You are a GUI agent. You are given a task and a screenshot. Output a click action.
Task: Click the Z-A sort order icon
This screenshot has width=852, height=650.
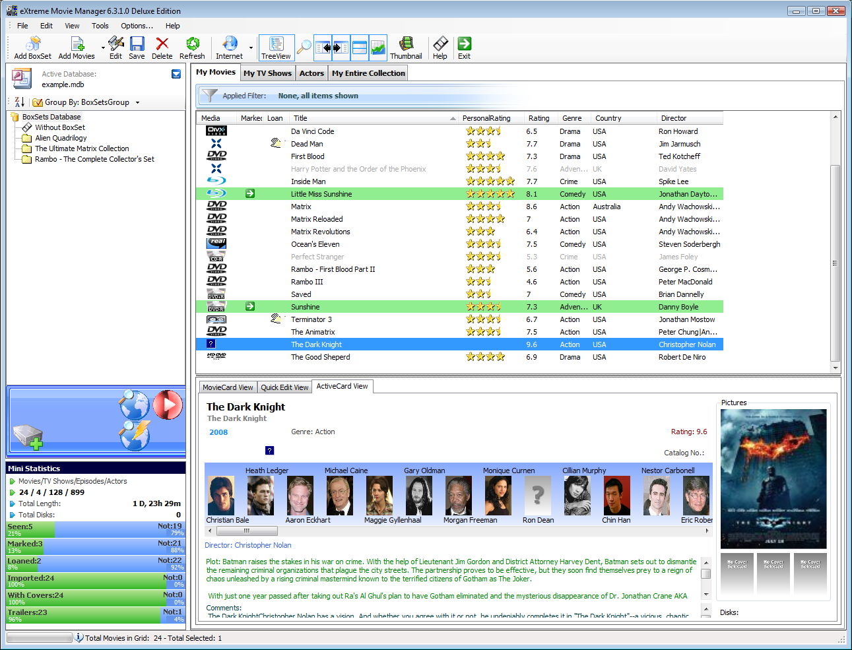tap(20, 102)
